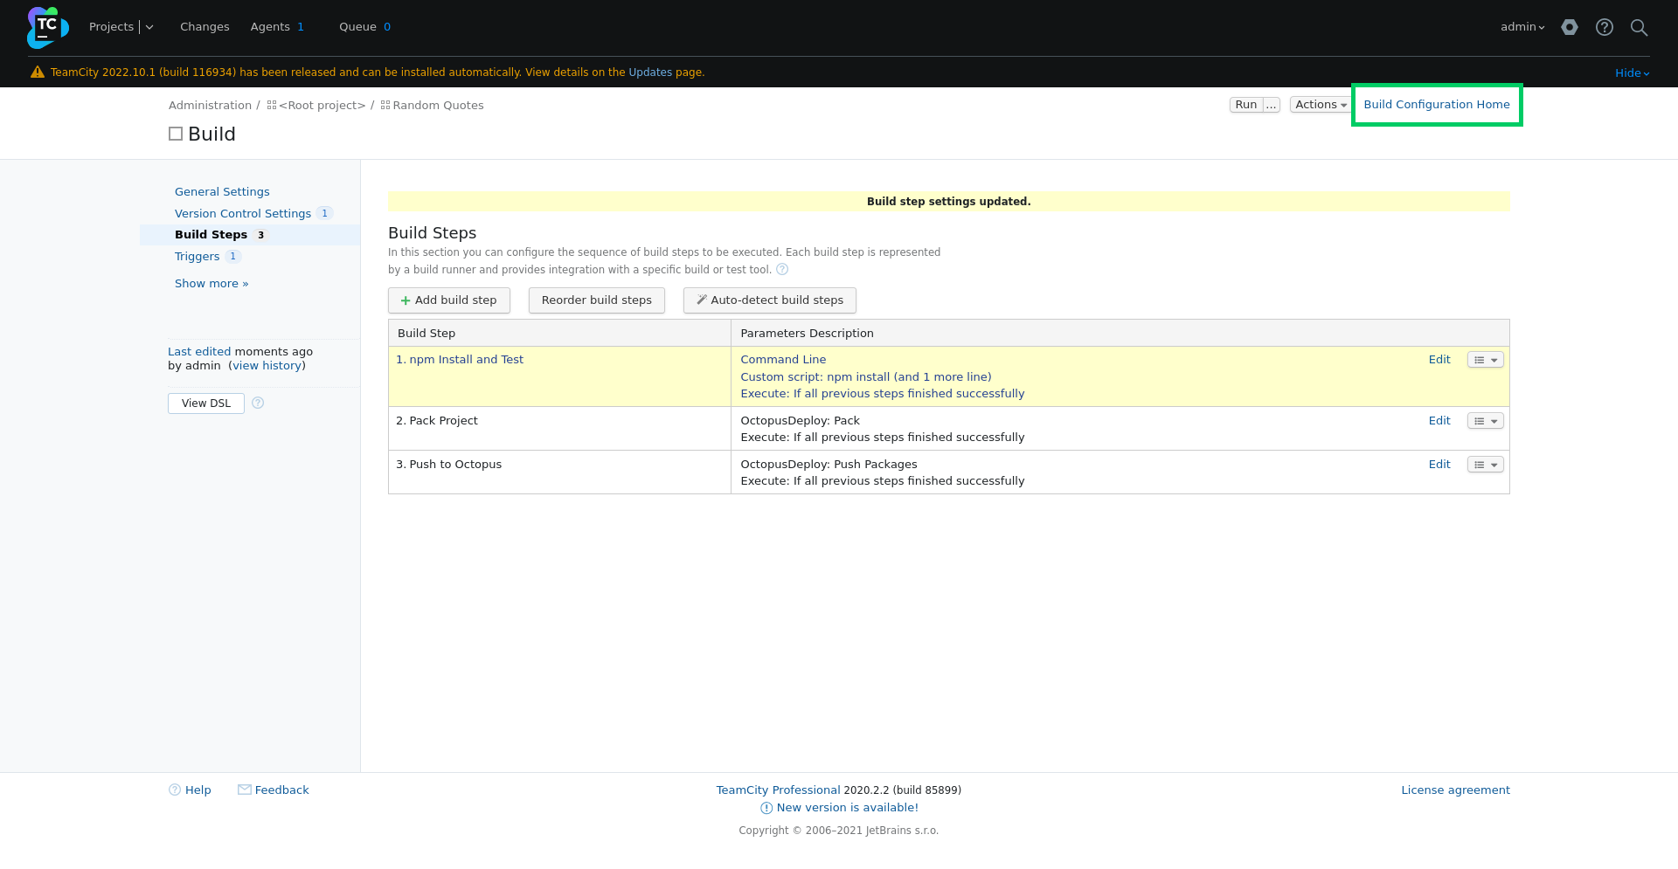Open the Projects menu

point(111,27)
